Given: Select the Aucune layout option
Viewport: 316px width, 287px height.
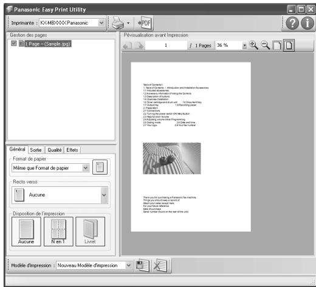Looking at the screenshot, I should pos(26,232).
